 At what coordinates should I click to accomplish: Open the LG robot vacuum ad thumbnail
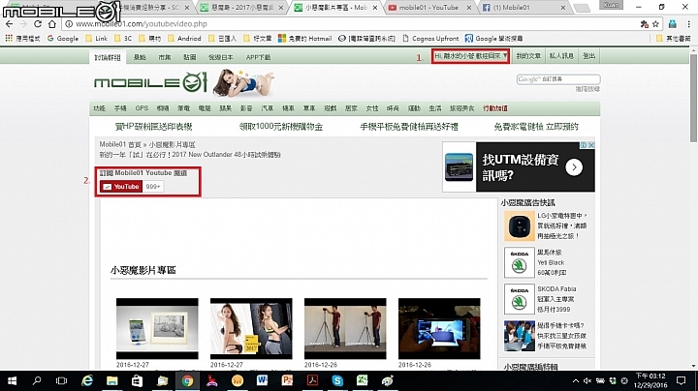click(519, 226)
